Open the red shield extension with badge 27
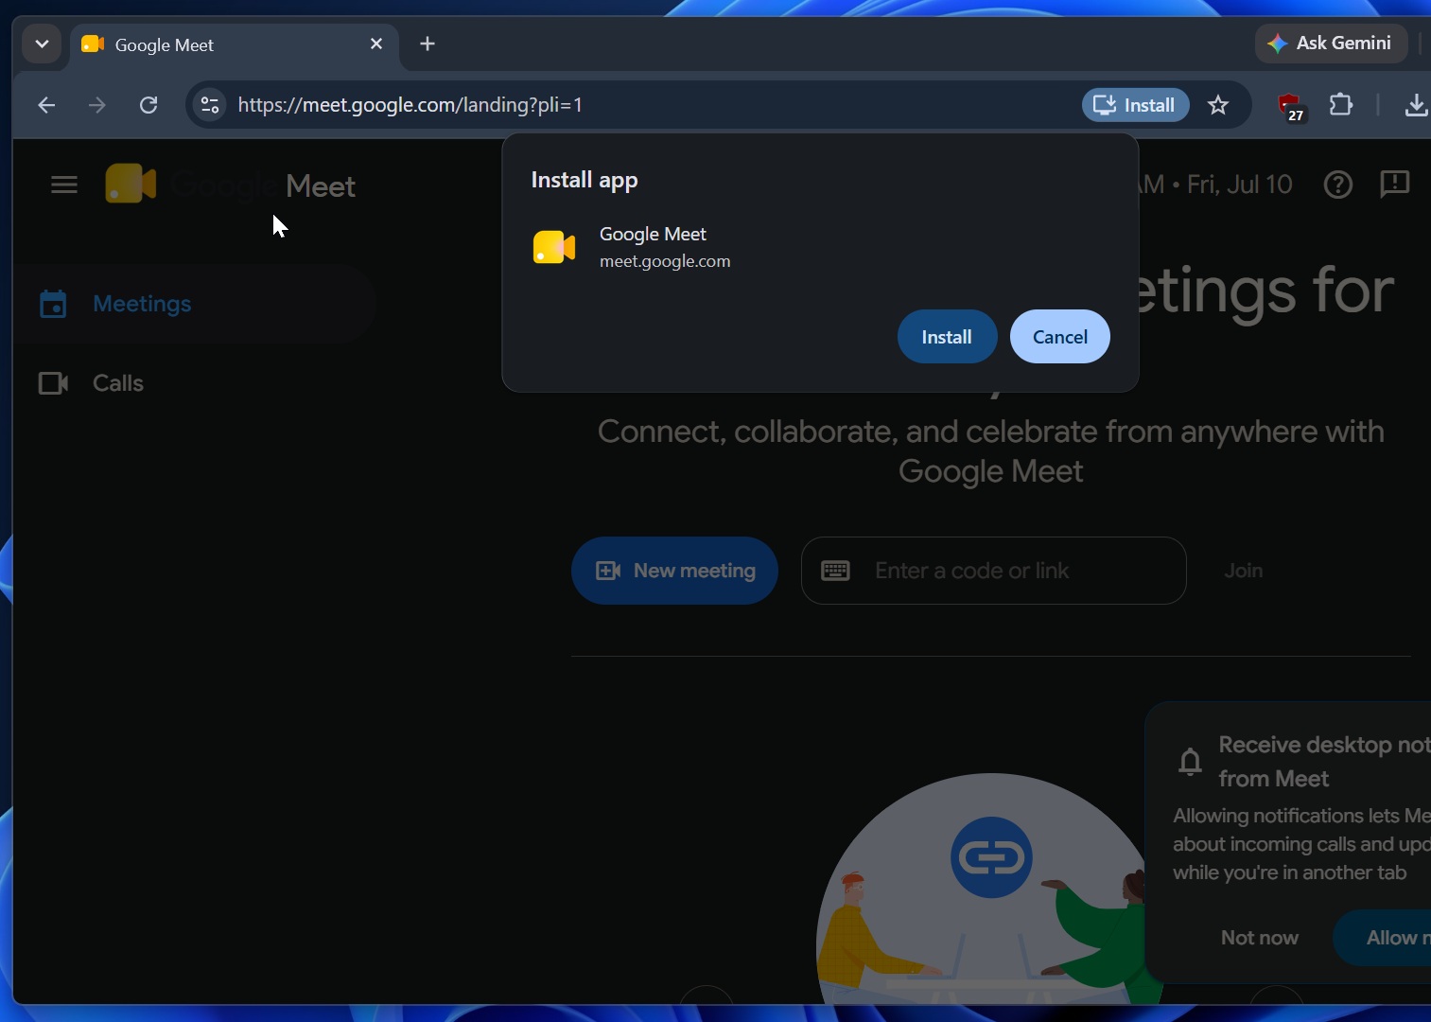Viewport: 1431px width, 1022px height. [1290, 106]
